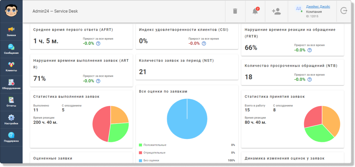Screen dimensions: 355x167
Task: Click 200 ч. 40 м. reaction time
Action: (x=45, y=122)
